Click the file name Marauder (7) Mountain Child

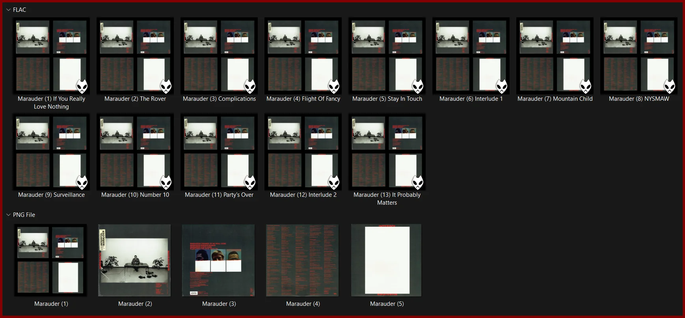click(x=555, y=99)
